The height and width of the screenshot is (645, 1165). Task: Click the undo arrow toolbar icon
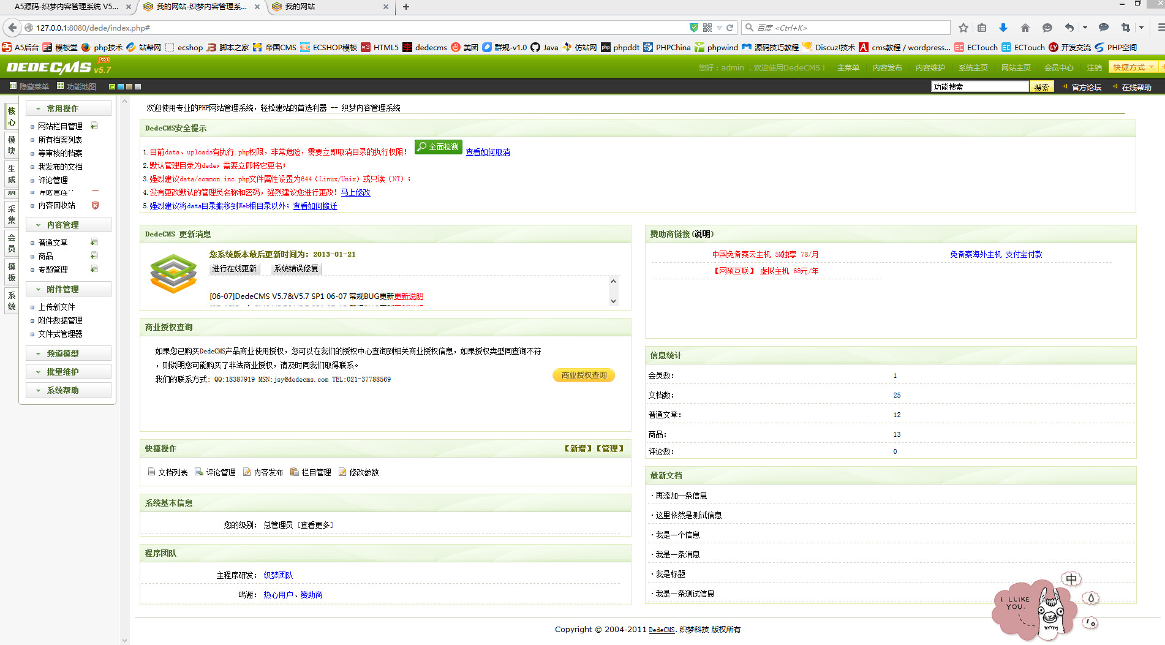coord(1069,28)
